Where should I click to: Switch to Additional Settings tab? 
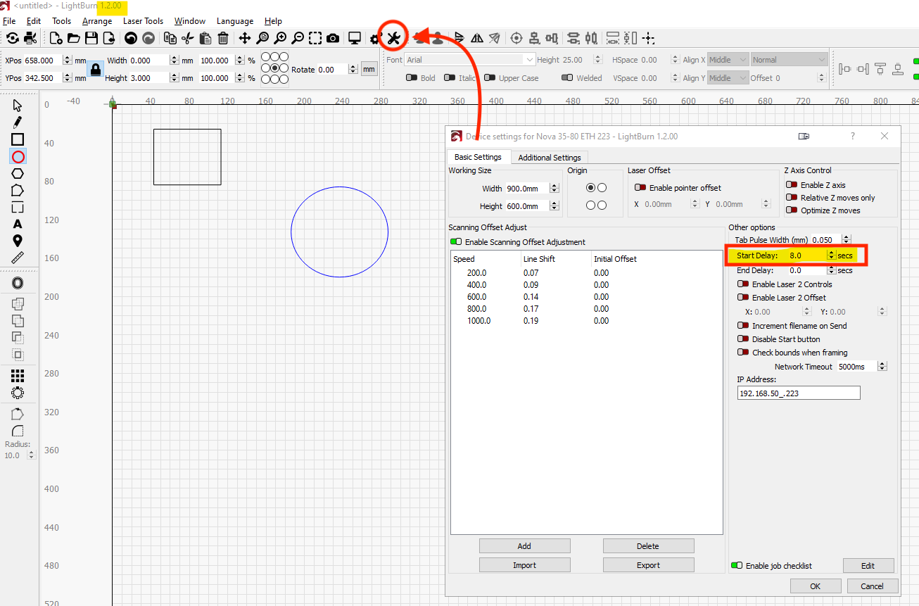550,158
